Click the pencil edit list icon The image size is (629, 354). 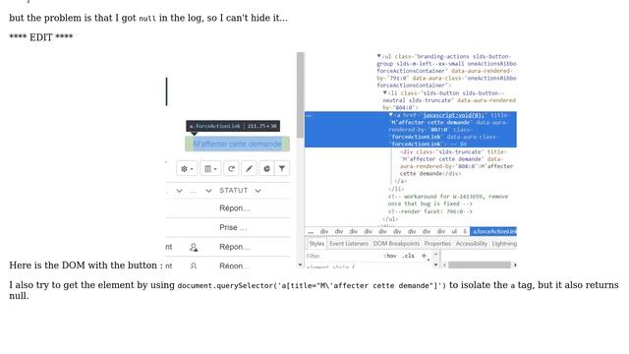tap(249, 169)
